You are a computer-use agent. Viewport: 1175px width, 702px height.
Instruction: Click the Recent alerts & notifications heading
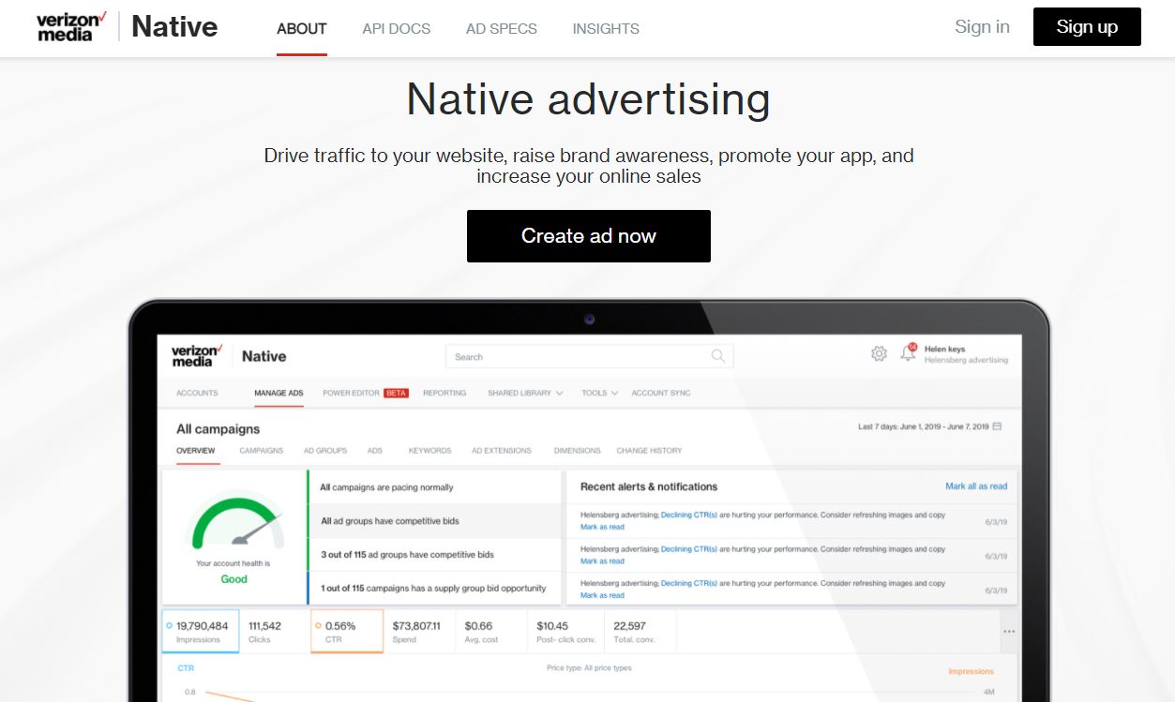click(x=649, y=486)
